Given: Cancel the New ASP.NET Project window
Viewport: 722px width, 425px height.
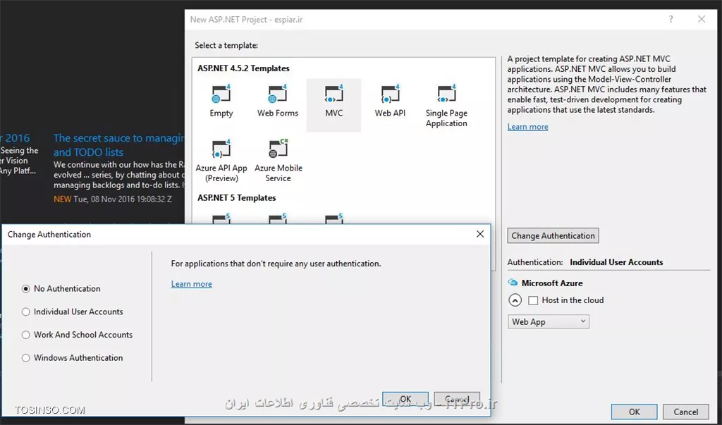Looking at the screenshot, I should tap(685, 412).
